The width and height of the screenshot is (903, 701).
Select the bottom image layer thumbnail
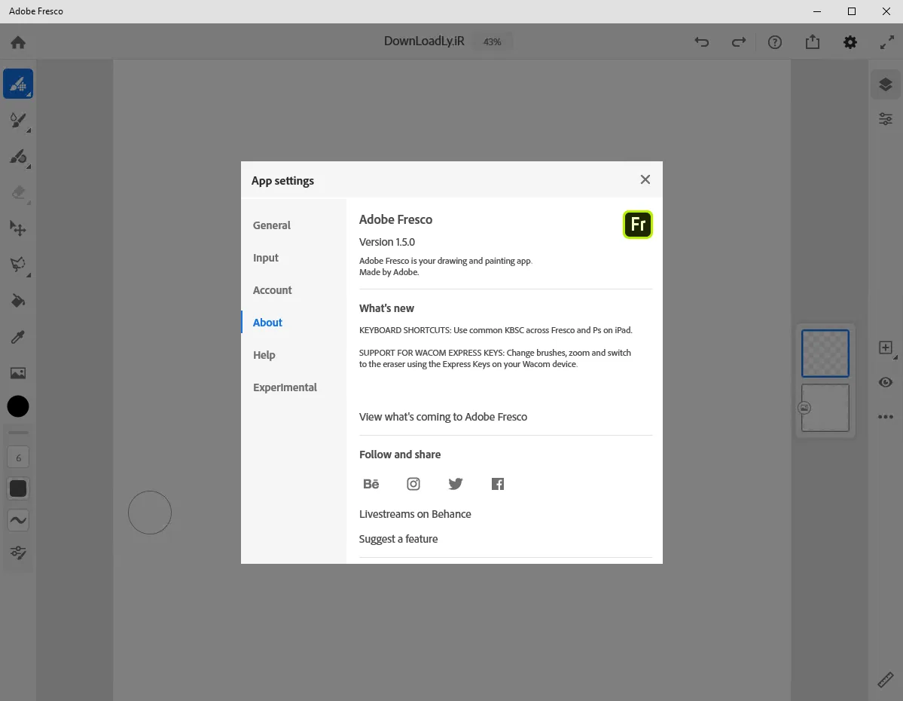(x=825, y=408)
